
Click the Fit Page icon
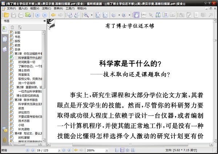pos(98,15)
